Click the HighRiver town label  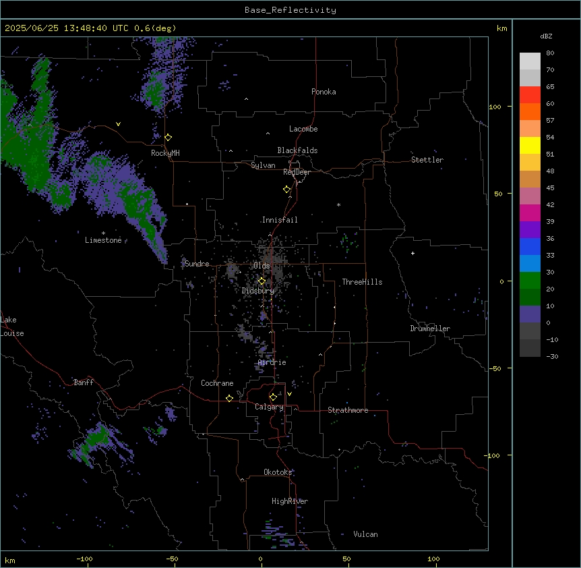(x=290, y=501)
